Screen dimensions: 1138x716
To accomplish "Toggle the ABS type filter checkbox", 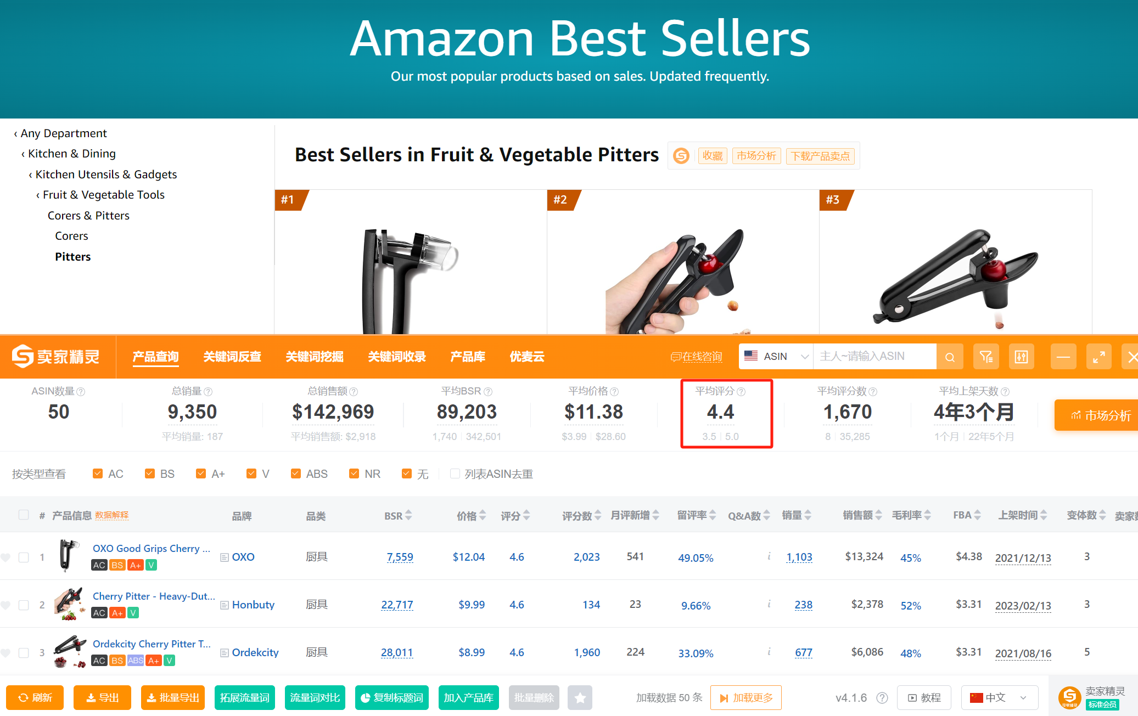I will (296, 473).
